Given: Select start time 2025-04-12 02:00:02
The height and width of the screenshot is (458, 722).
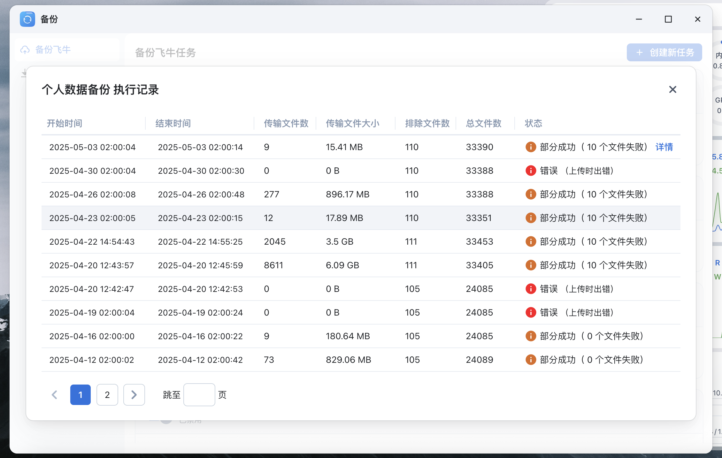Looking at the screenshot, I should tap(92, 360).
